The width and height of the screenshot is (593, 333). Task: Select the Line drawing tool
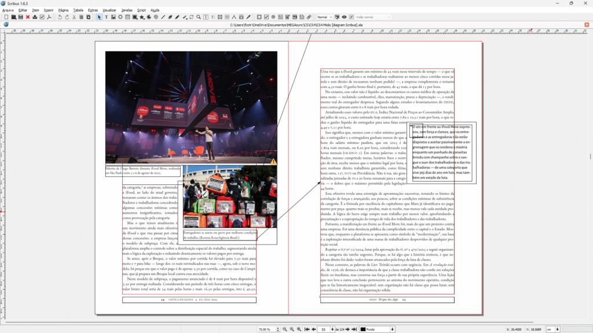click(x=163, y=17)
